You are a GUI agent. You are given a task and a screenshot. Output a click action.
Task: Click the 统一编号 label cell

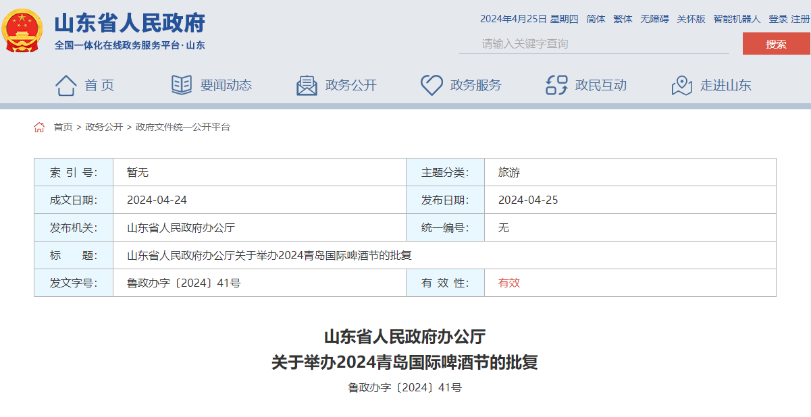(x=446, y=227)
